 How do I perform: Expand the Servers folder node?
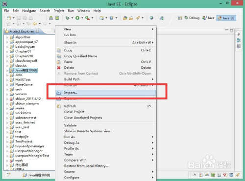7,94
